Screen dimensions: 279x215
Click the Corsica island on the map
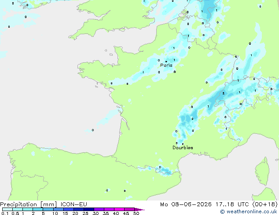262,171
